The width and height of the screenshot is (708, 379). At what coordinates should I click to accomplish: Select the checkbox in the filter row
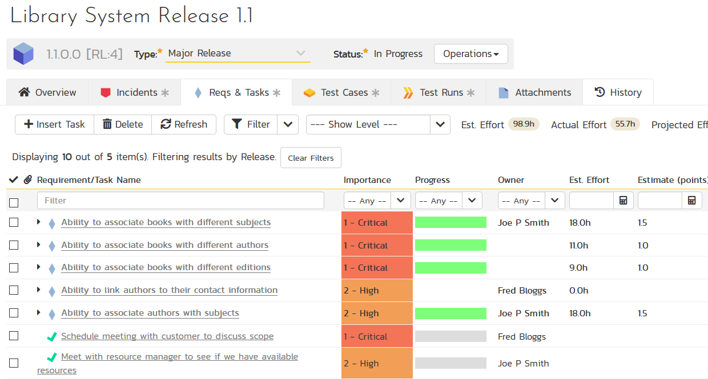(x=14, y=202)
